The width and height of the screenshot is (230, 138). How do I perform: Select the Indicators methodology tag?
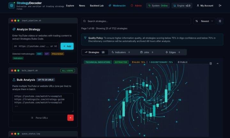(x=18, y=58)
